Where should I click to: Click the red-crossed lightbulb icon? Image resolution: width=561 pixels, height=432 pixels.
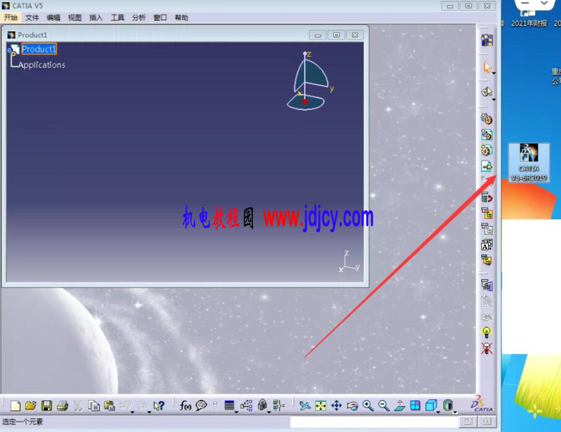point(487,348)
